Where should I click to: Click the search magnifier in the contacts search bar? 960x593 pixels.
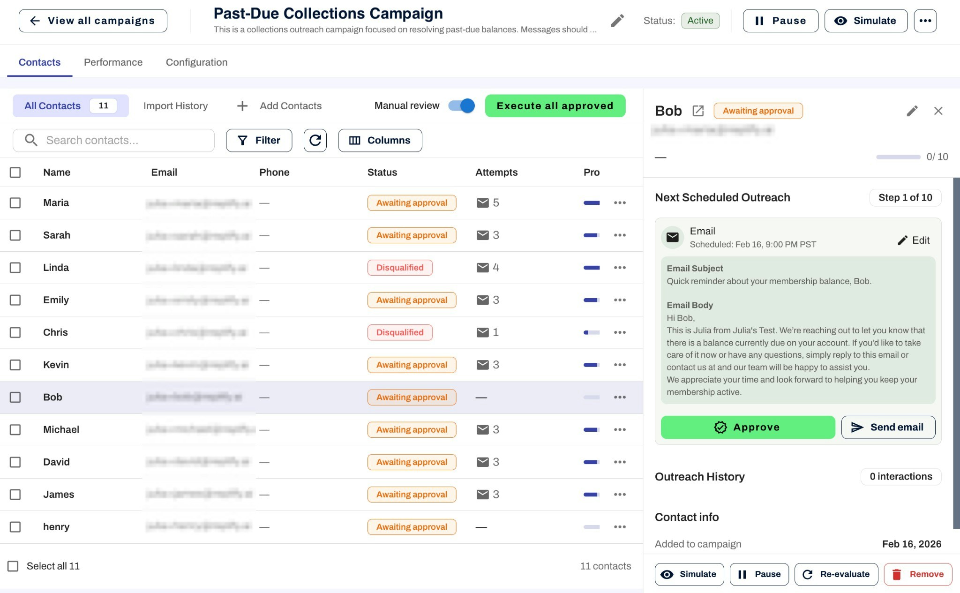click(30, 140)
